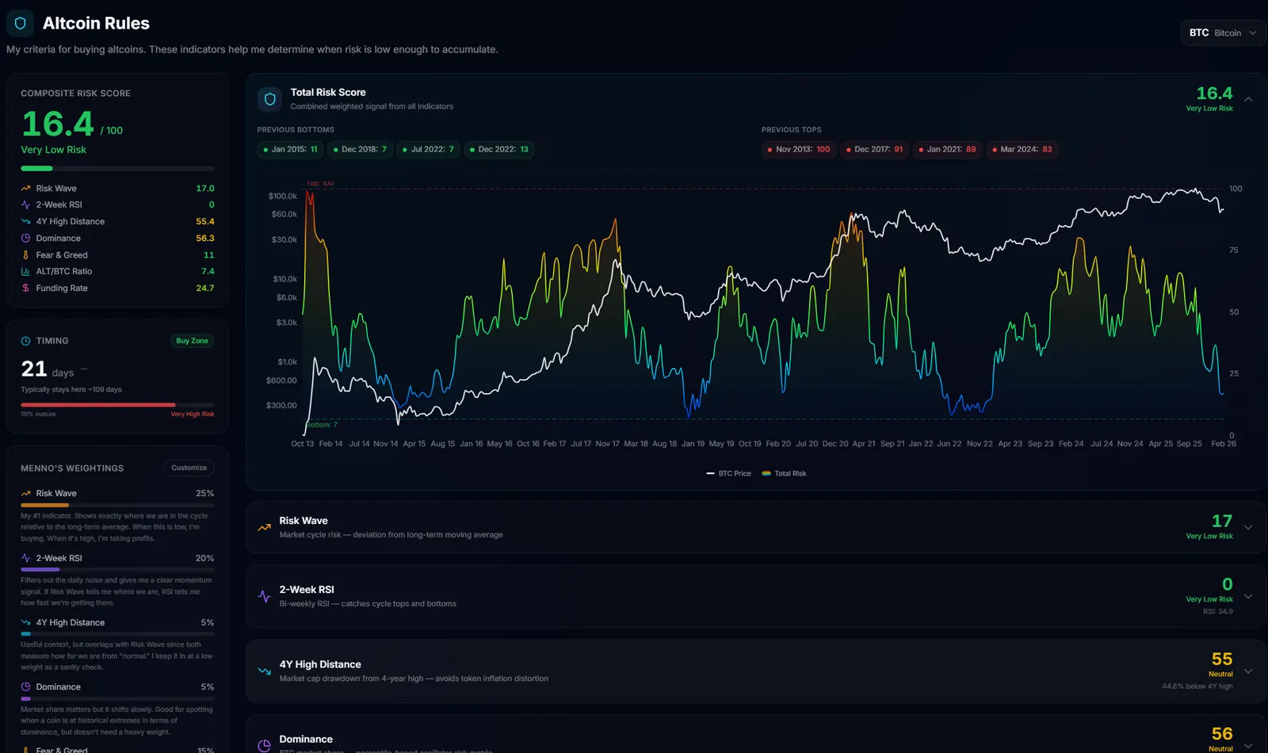Viewport: 1268px width, 753px height.
Task: Click the 4Y High Distance icon in Menno's Weightings
Action: (x=25, y=623)
